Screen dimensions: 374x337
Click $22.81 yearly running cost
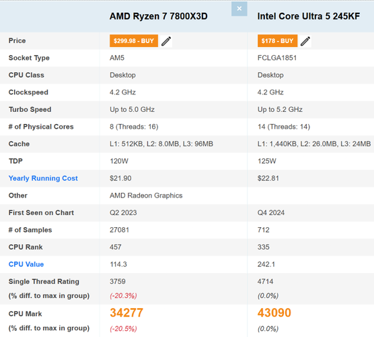point(268,179)
